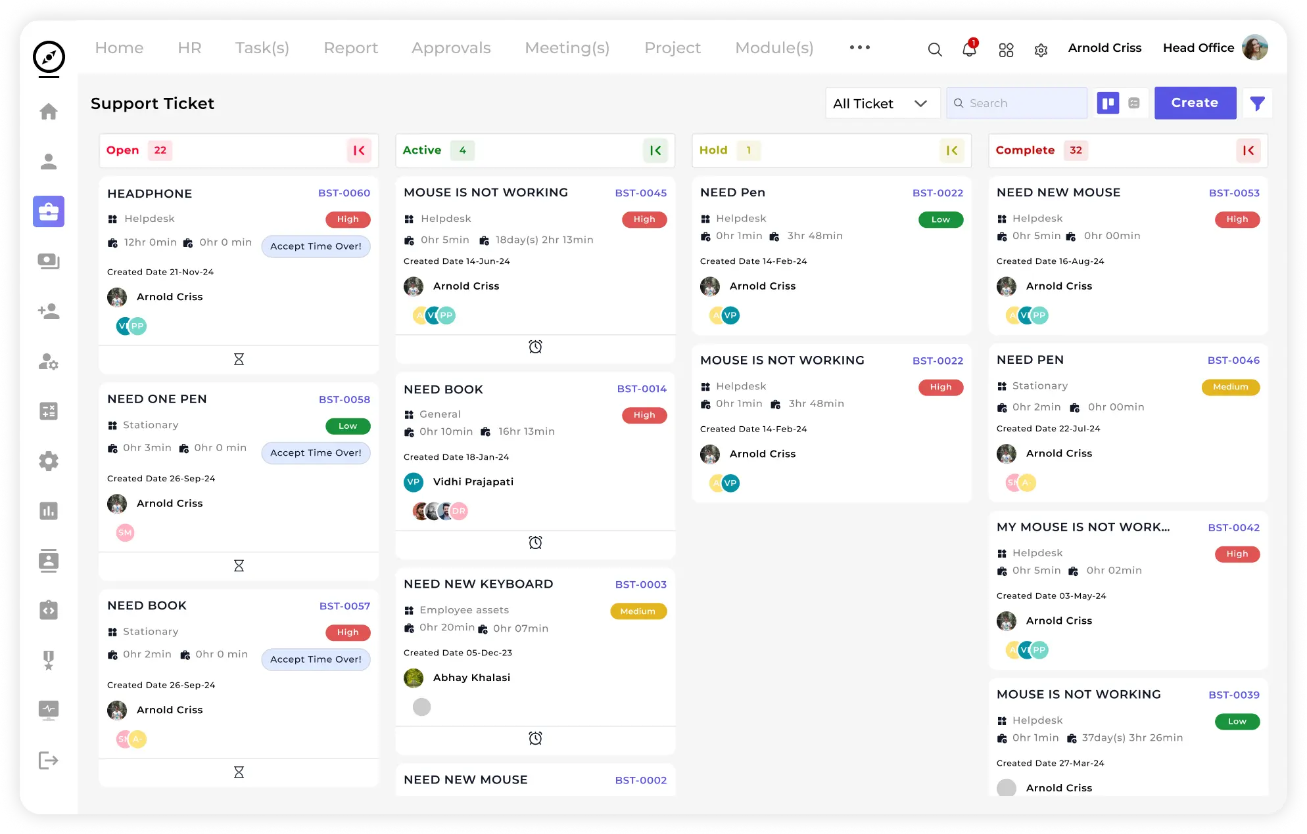Collapse the Hold column

(952, 150)
